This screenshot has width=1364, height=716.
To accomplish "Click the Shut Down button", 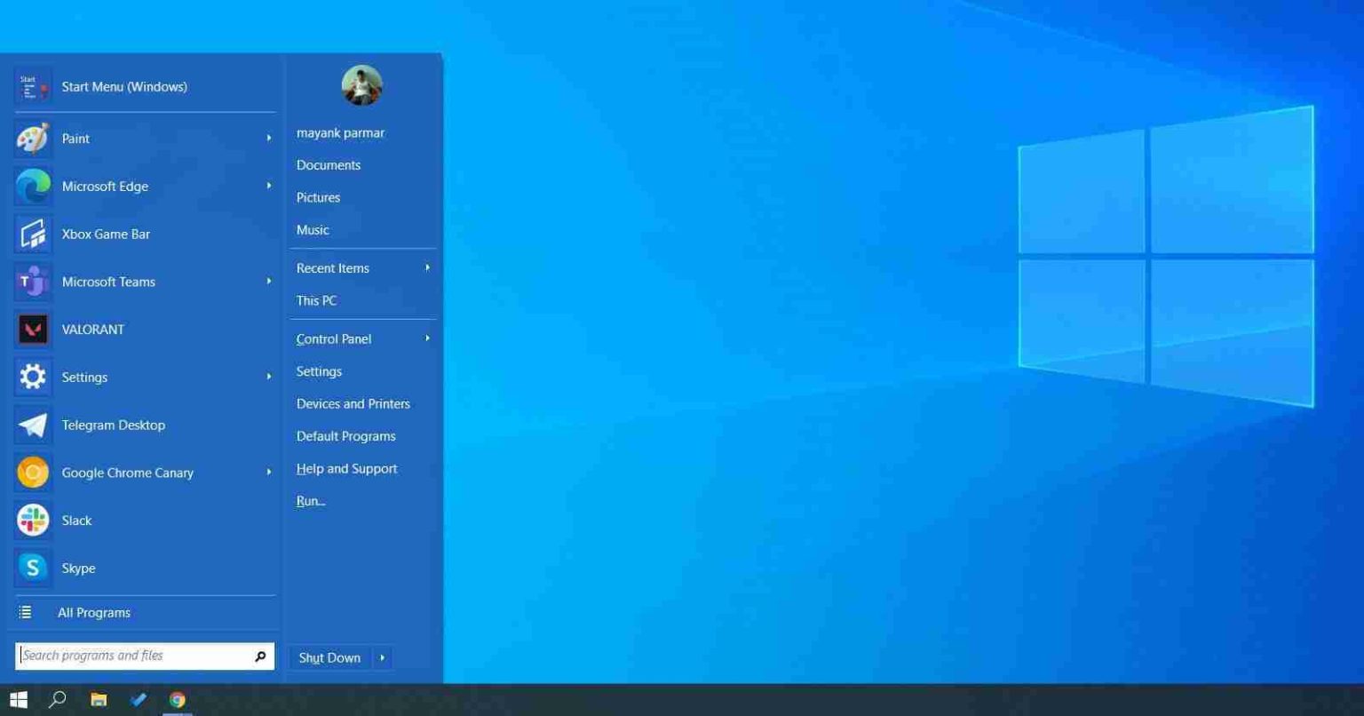I will [329, 657].
